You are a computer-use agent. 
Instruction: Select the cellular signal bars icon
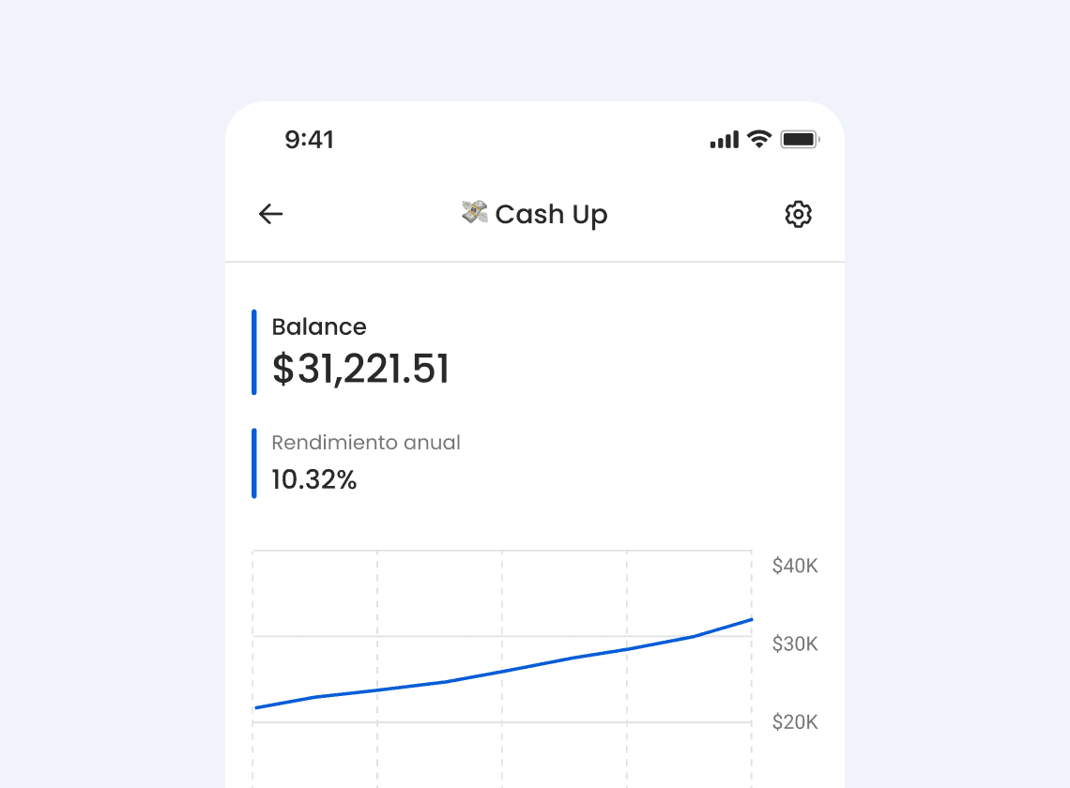click(x=723, y=139)
